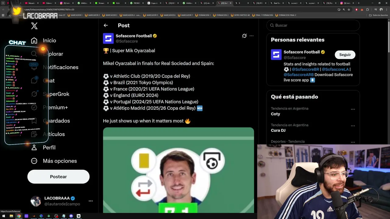Click the FORMACION 1 bookmark

pyautogui.click(x=203, y=15)
